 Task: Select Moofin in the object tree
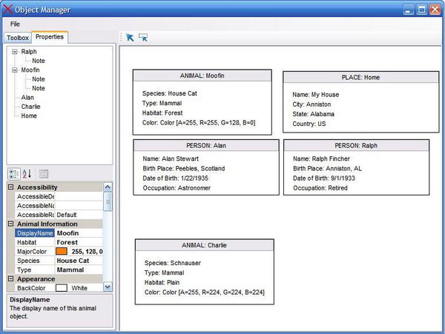click(30, 70)
